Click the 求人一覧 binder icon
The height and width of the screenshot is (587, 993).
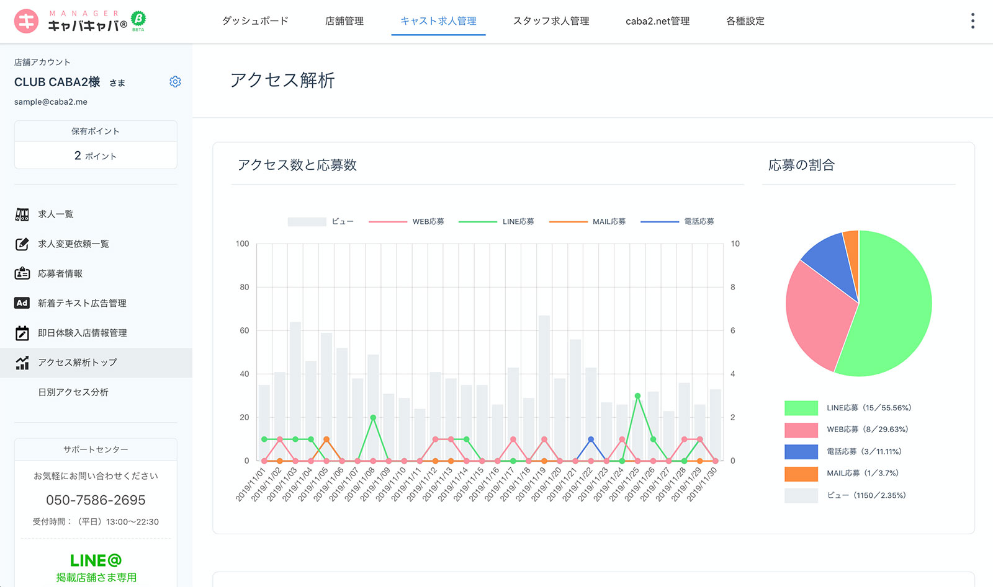[22, 214]
